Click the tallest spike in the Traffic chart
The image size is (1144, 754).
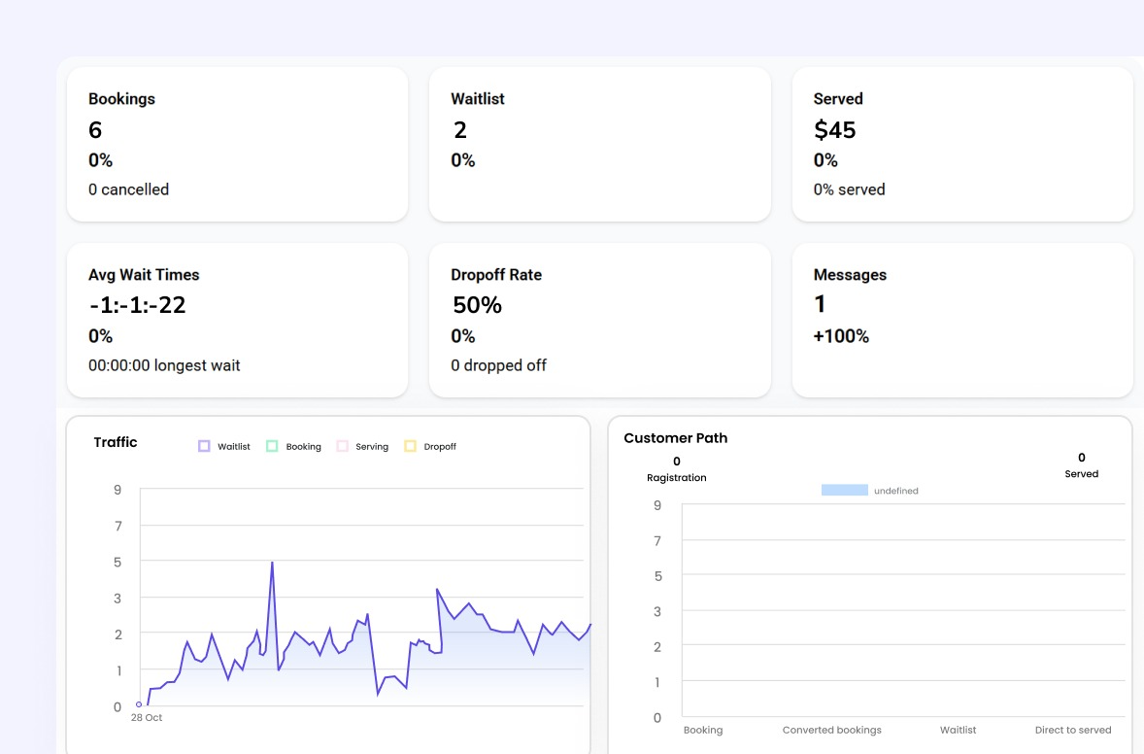click(272, 562)
